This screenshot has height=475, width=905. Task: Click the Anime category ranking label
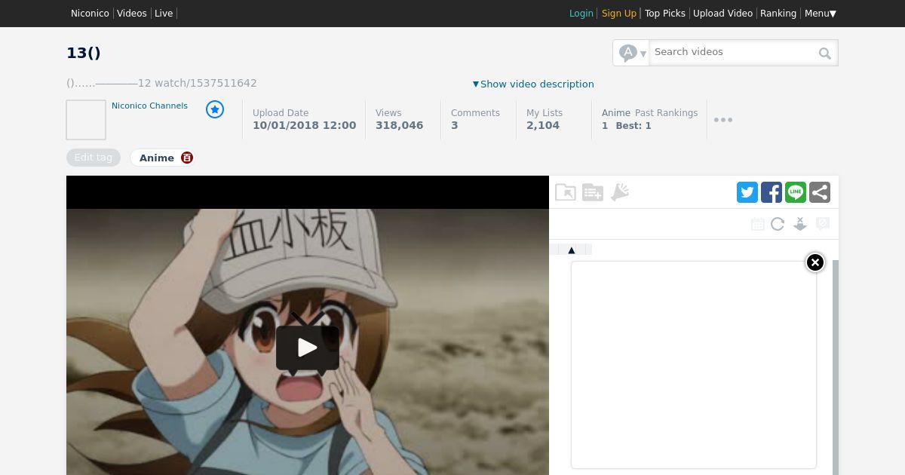(615, 113)
